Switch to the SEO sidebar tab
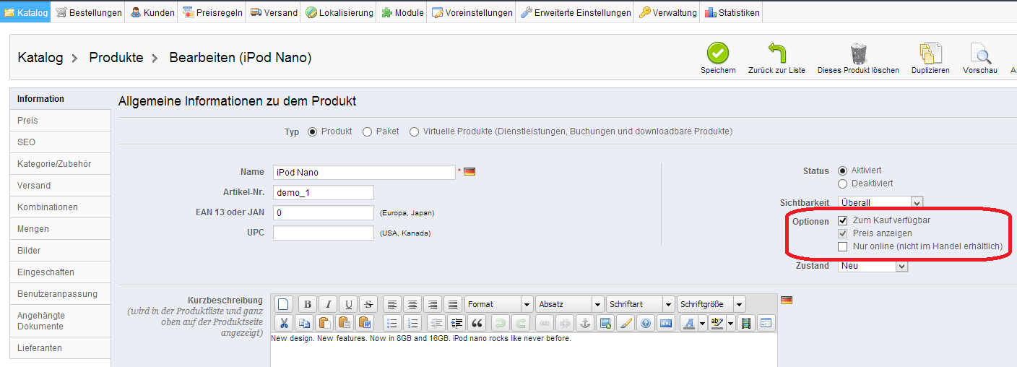 60,142
